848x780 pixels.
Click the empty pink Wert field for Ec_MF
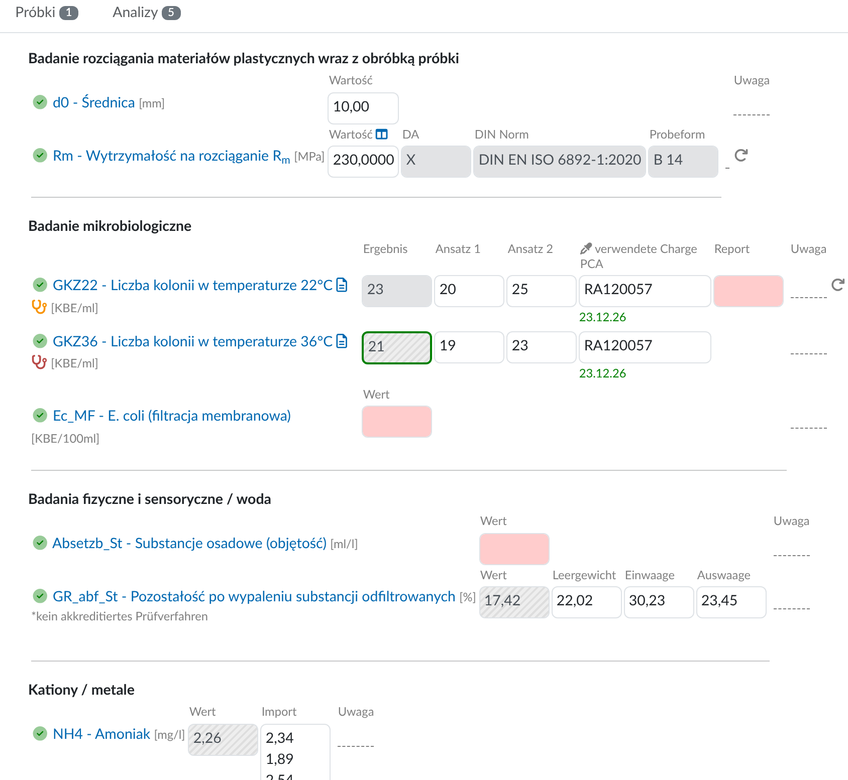(x=397, y=421)
